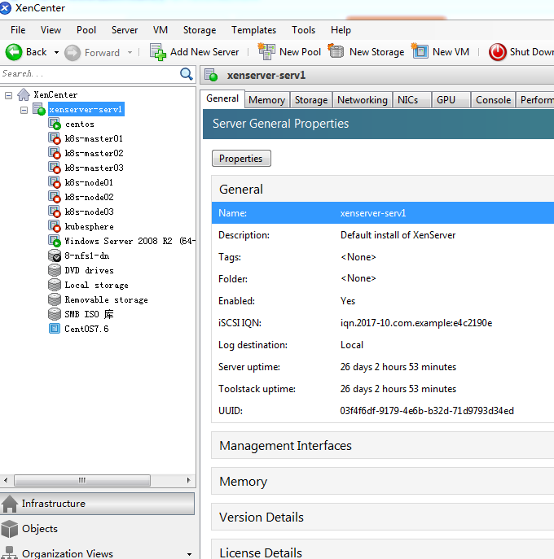Click the Windows Server 2008 R2 VM icon
The width and height of the screenshot is (554, 559).
[x=55, y=241]
